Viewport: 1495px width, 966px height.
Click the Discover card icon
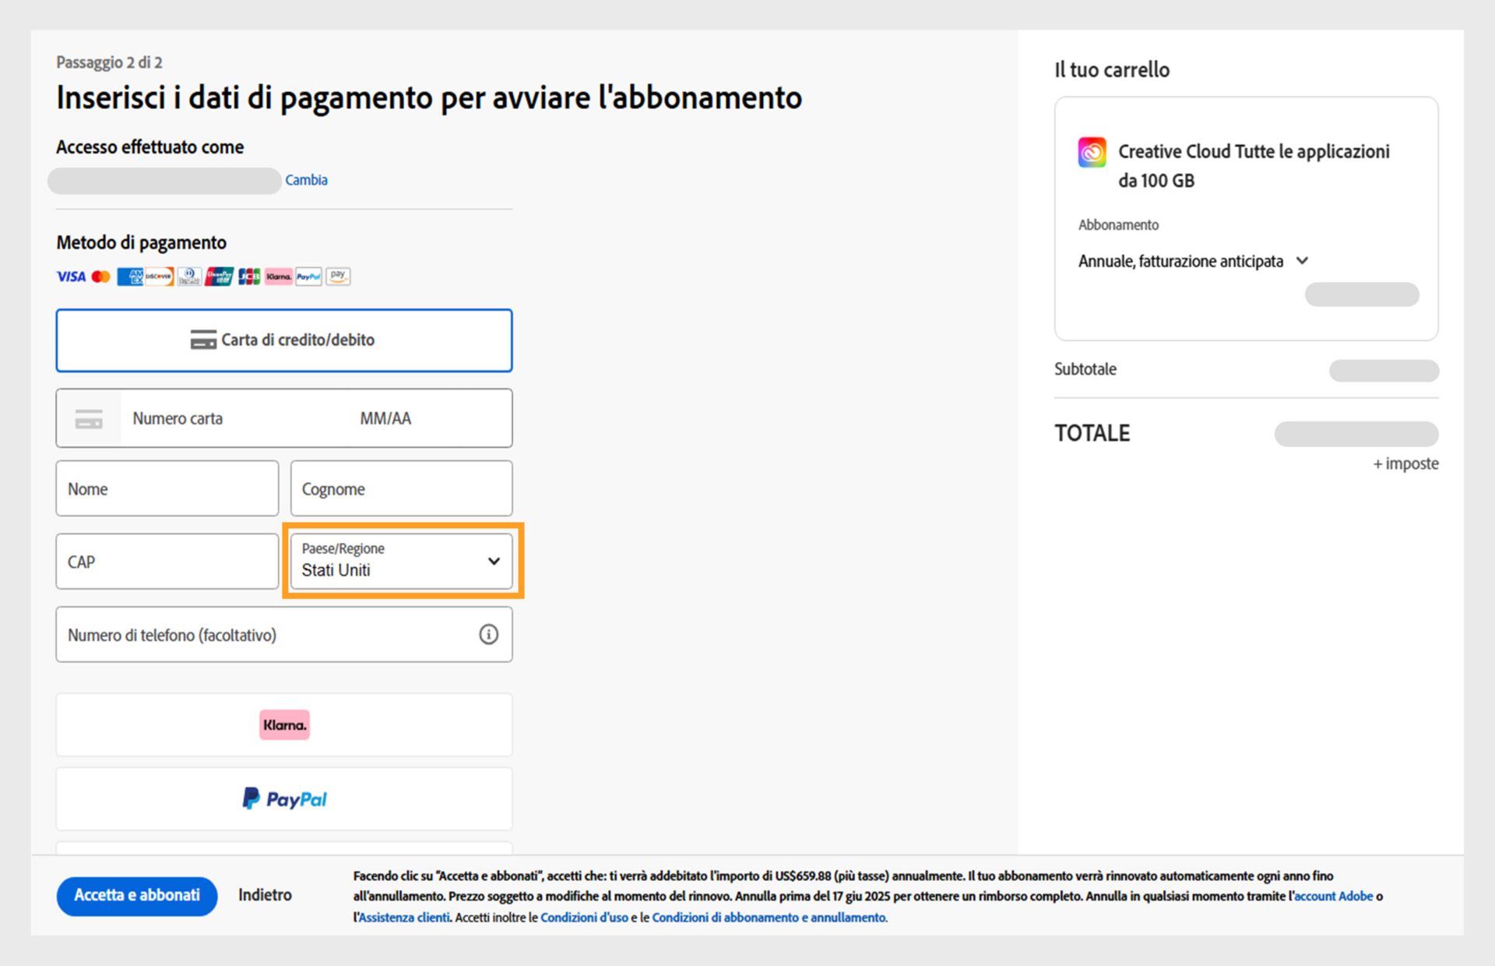tap(160, 277)
